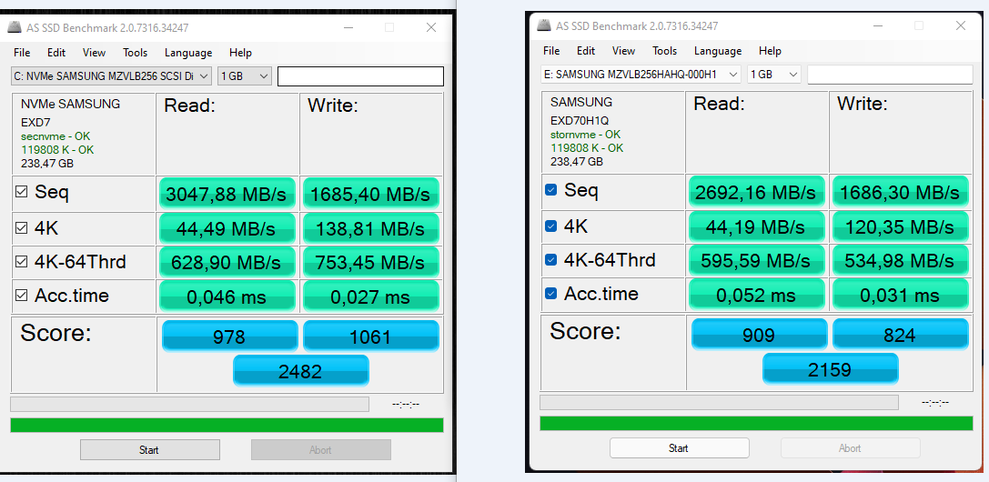Click the secnvme - OK driver status
This screenshot has height=482, width=989.
coord(56,136)
